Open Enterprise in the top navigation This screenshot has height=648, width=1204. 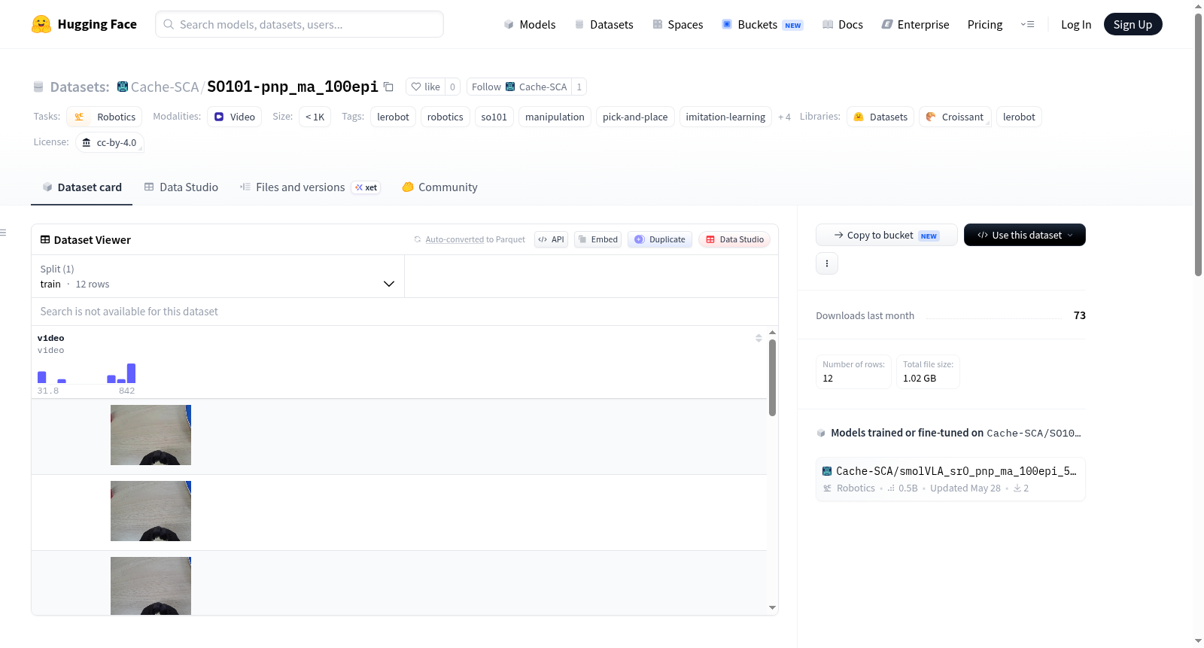pyautogui.click(x=916, y=24)
